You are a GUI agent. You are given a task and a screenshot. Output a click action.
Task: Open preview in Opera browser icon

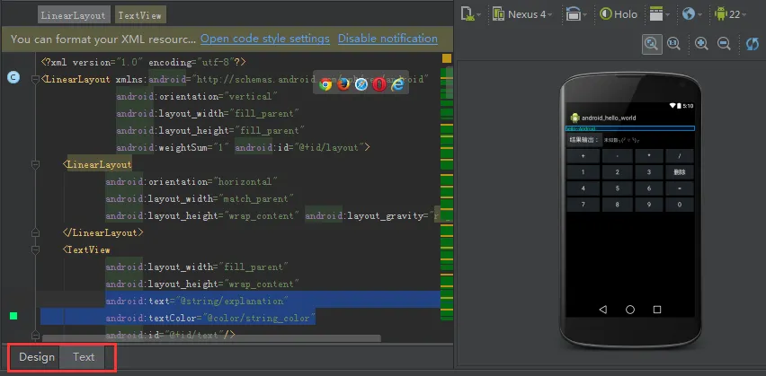379,84
